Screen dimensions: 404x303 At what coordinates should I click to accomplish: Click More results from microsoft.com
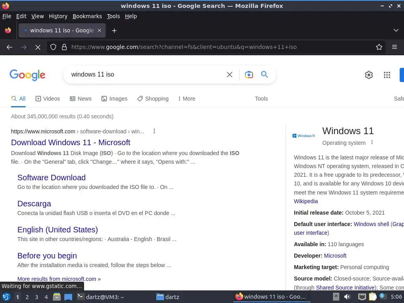(x=59, y=279)
